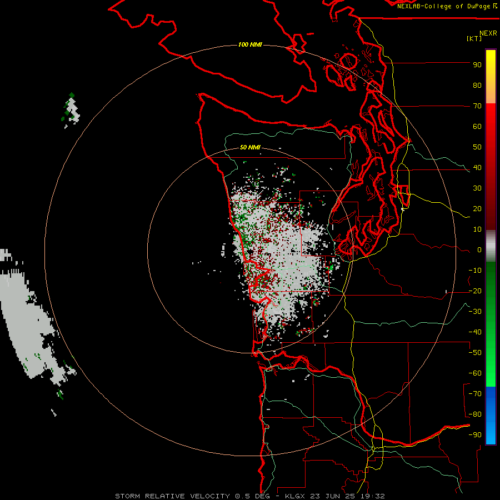Click the yellow top segment of color bar
Screen dimensions: 500x500
click(x=491, y=77)
